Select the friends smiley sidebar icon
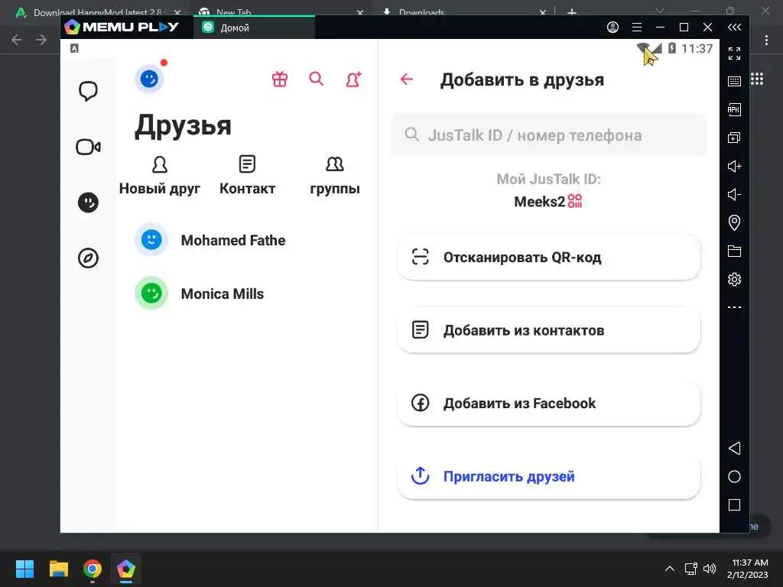783x587 pixels. point(88,202)
